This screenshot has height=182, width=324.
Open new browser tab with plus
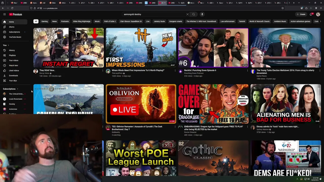pos(294,3)
